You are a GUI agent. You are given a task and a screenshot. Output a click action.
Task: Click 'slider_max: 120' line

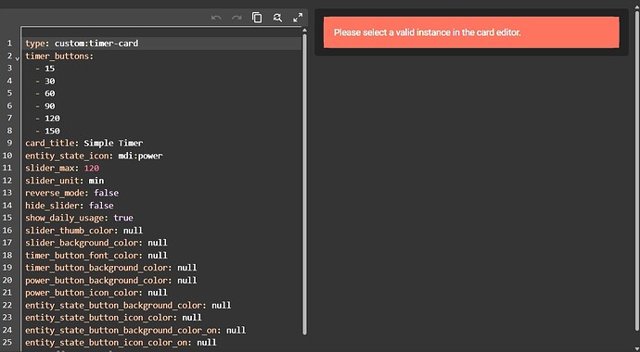[62, 168]
